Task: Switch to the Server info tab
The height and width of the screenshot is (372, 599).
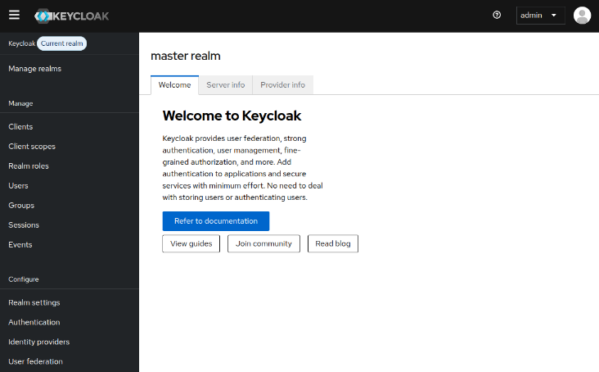Action: tap(225, 85)
